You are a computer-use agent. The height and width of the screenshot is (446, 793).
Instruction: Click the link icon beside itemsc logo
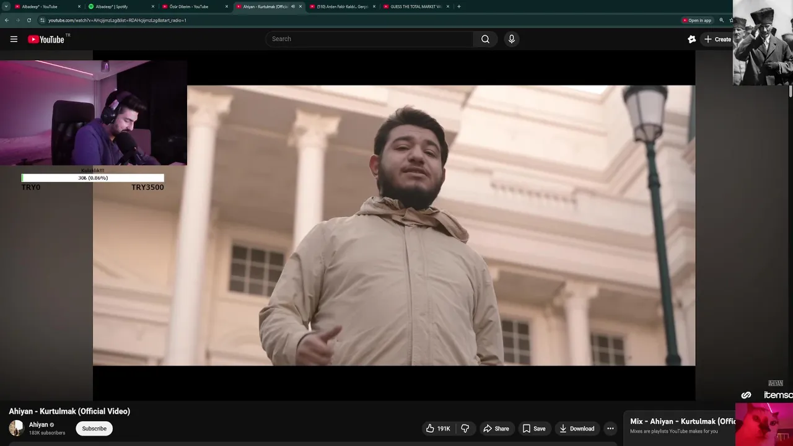[x=746, y=395]
